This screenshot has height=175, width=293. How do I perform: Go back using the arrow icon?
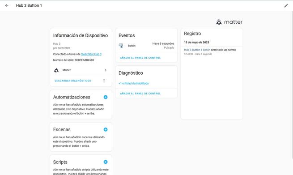tap(7, 6)
